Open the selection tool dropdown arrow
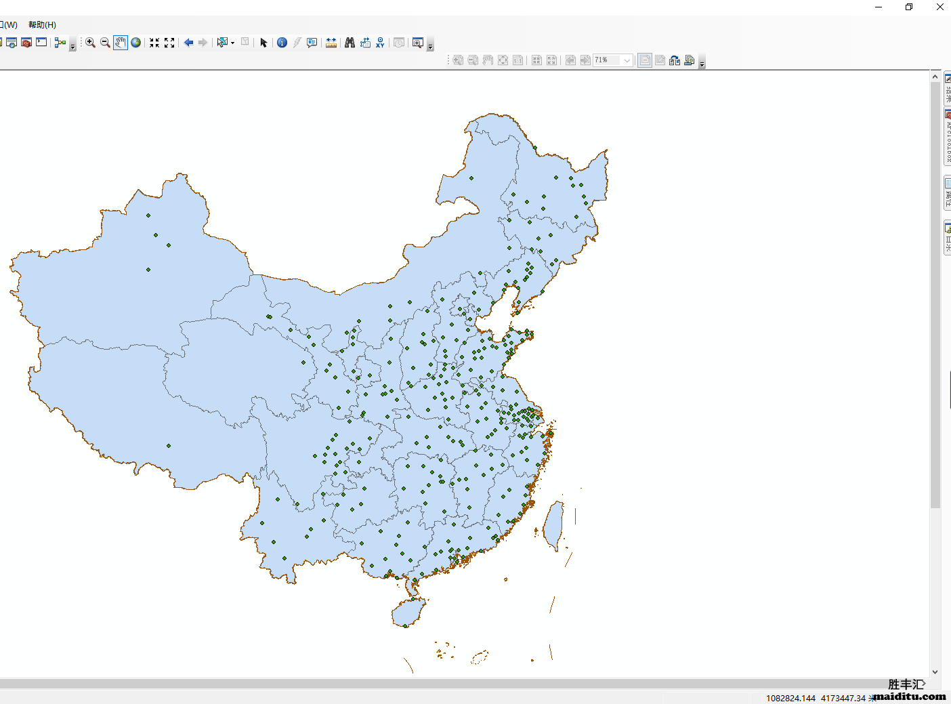This screenshot has width=951, height=704. pyautogui.click(x=233, y=43)
